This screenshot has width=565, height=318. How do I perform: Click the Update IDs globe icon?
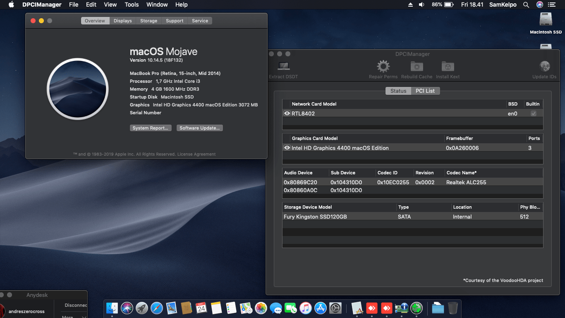click(544, 66)
